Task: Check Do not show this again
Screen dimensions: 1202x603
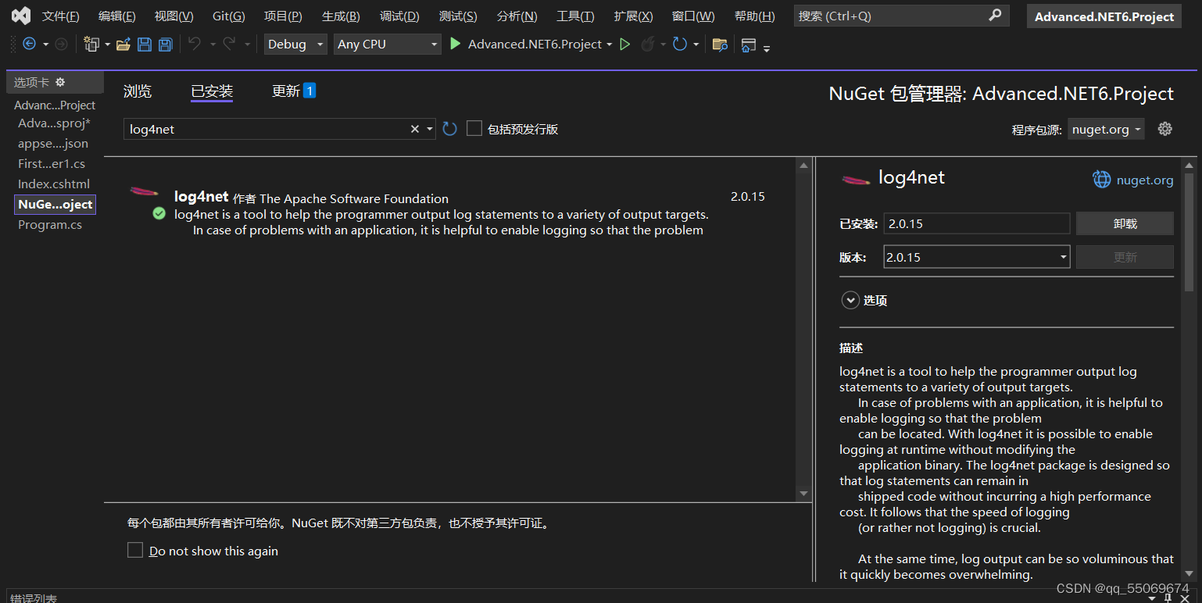Action: pos(134,550)
